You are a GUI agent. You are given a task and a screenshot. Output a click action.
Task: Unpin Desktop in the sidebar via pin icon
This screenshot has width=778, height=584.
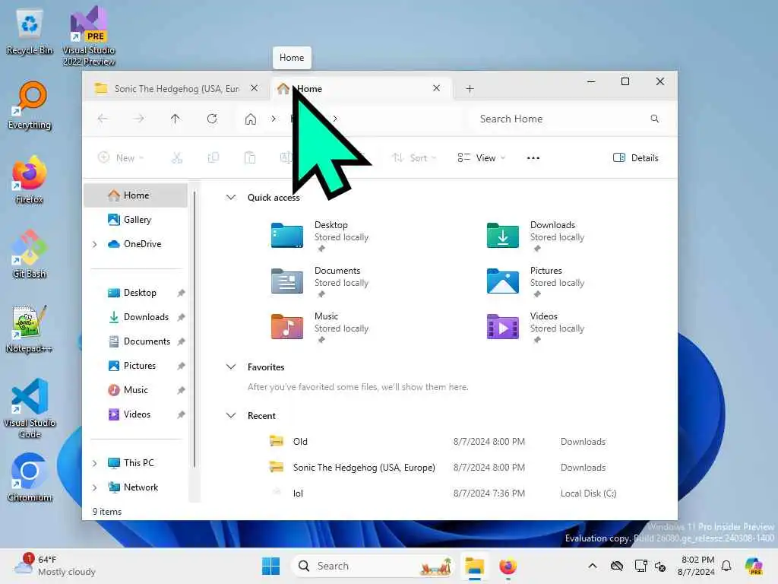tap(181, 293)
